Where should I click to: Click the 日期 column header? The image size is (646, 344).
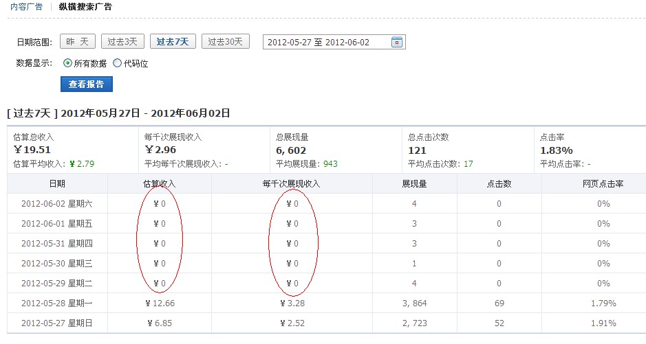pos(57,184)
